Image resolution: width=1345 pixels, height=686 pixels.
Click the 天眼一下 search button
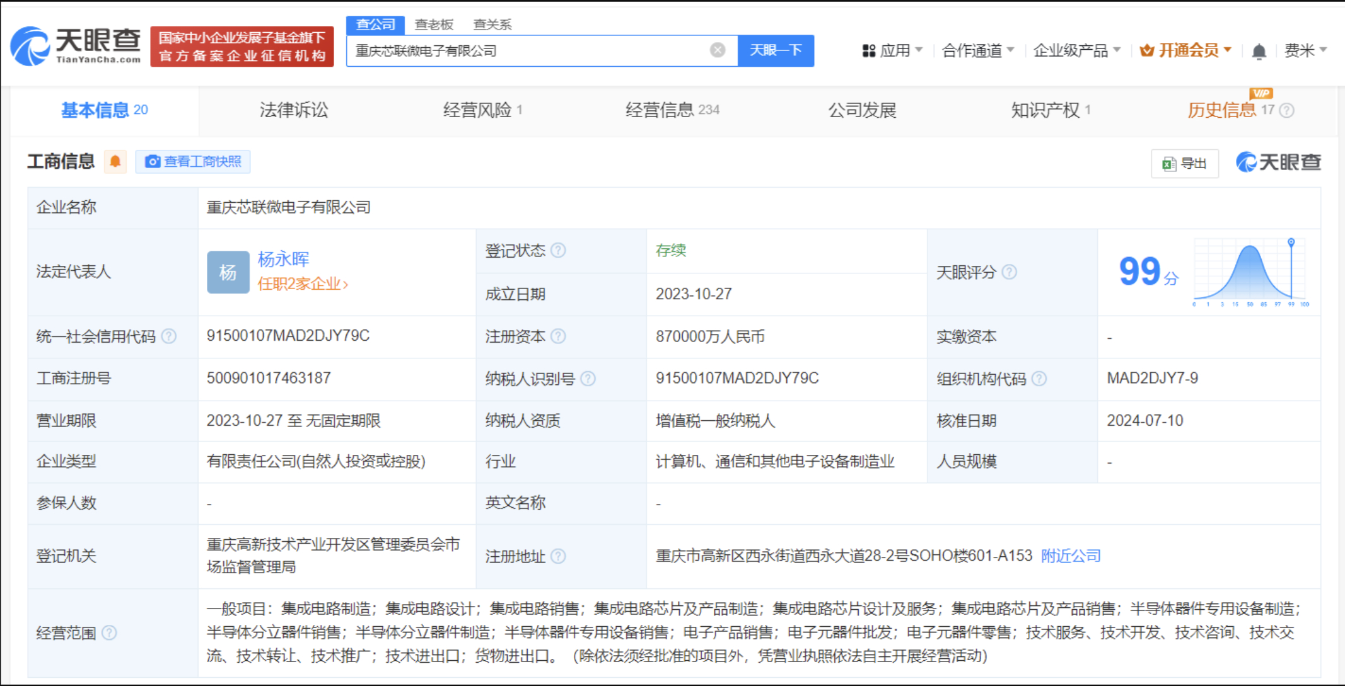pyautogui.click(x=776, y=50)
